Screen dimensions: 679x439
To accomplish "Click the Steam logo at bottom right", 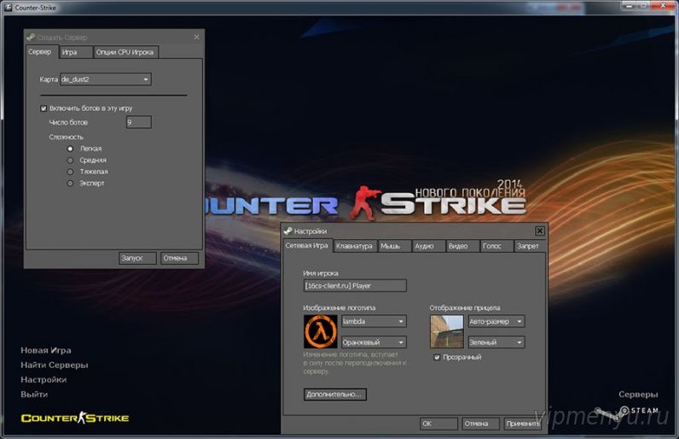I will [x=626, y=413].
